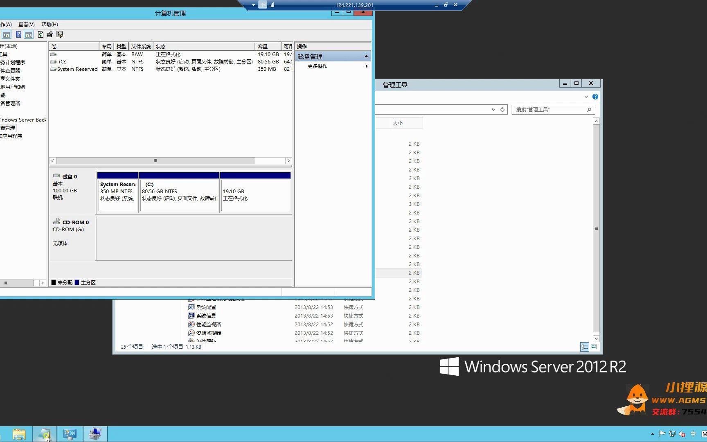Show hidden tray icons arrow
This screenshot has height=442, width=707.
coord(652,434)
